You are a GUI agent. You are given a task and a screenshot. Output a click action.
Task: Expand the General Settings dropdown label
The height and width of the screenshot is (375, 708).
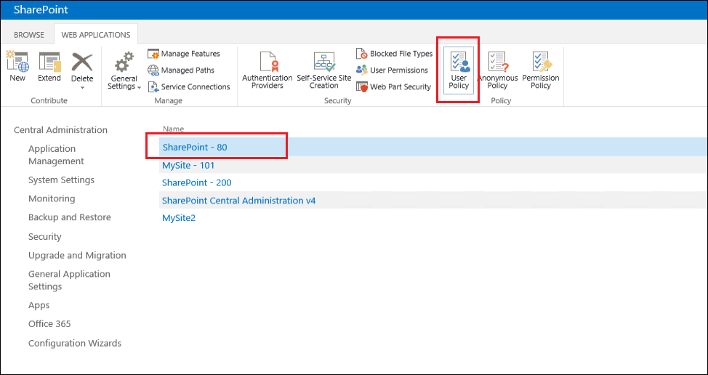124,83
